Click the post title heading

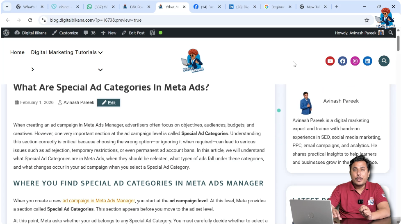pyautogui.click(x=111, y=87)
